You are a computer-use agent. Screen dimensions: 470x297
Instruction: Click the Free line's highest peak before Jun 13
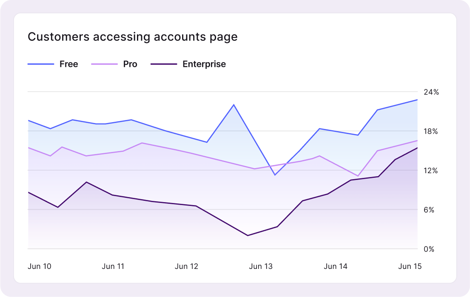click(234, 105)
